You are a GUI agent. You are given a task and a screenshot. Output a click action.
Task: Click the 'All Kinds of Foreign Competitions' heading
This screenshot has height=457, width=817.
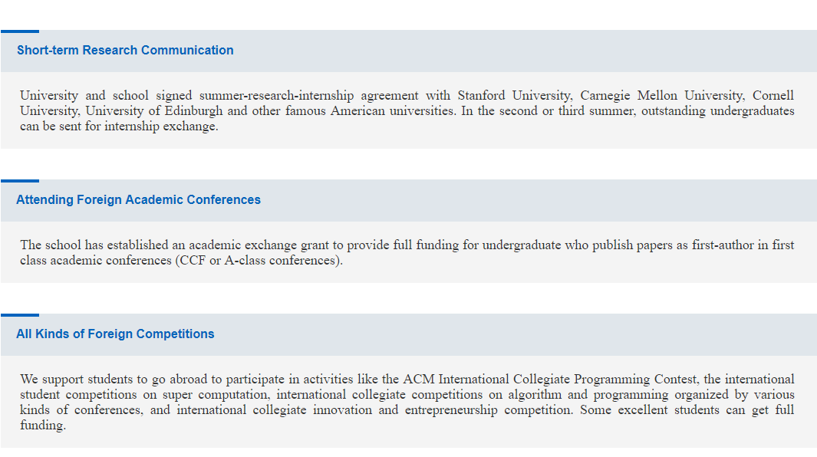(115, 334)
